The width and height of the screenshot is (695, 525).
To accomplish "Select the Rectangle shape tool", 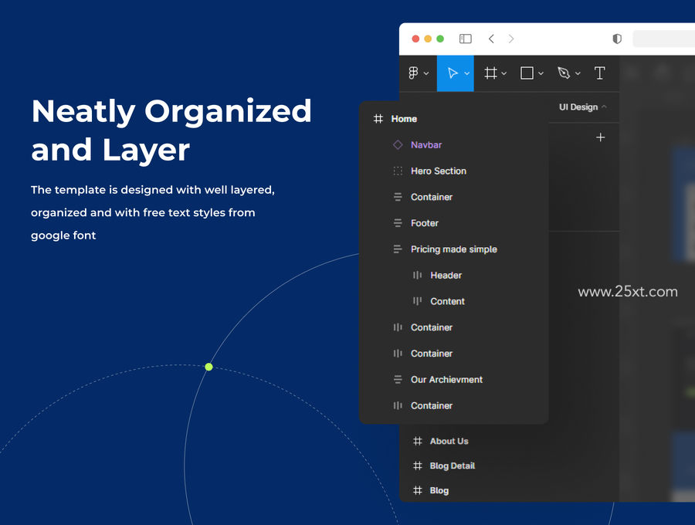I will tap(527, 73).
